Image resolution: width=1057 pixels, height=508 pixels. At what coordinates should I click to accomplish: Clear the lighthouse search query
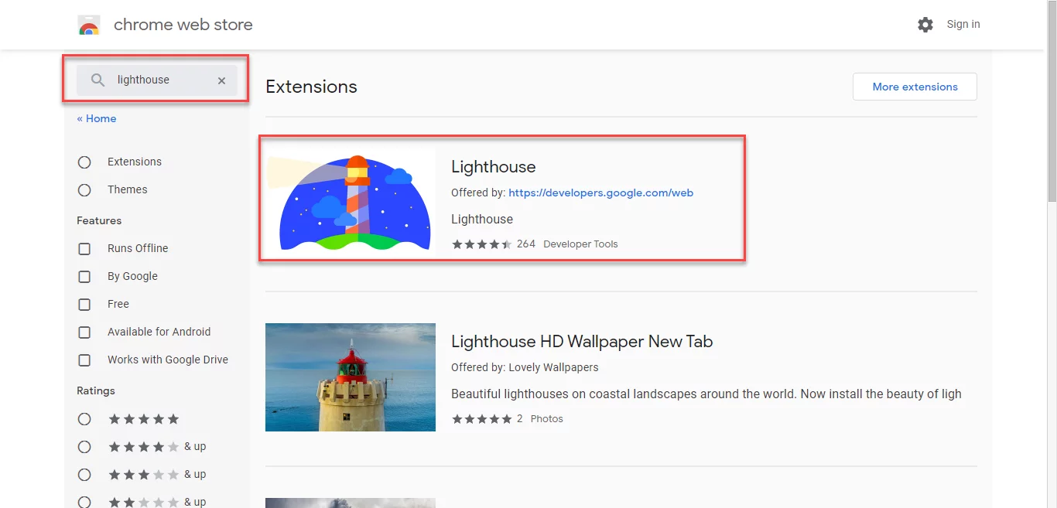pos(221,80)
